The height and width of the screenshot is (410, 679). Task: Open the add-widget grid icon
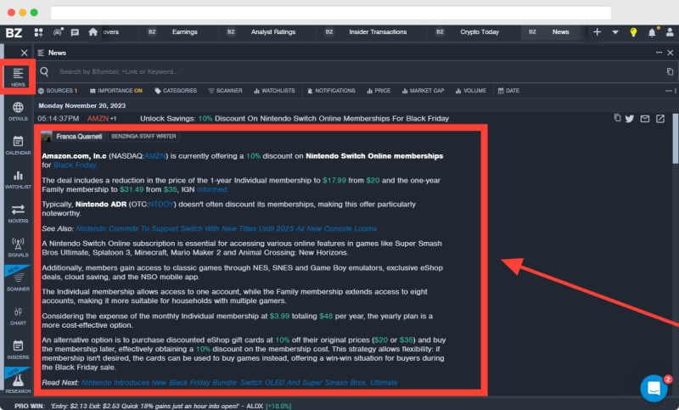[38, 32]
